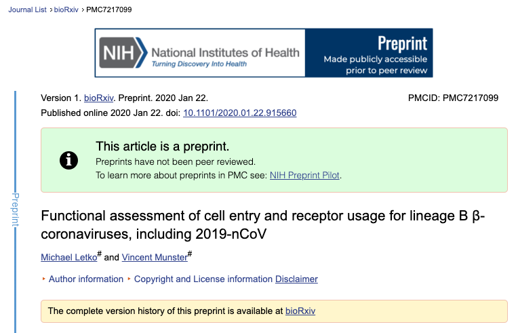Image resolution: width=518 pixels, height=333 pixels.
Task: Expand the Author information section
Action: 86,279
